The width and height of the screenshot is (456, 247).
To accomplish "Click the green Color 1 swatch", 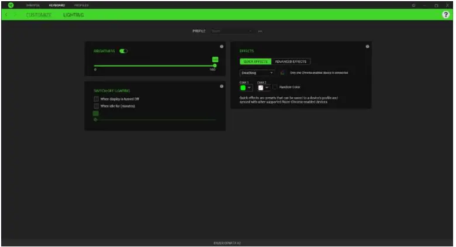I will pyautogui.click(x=243, y=88).
